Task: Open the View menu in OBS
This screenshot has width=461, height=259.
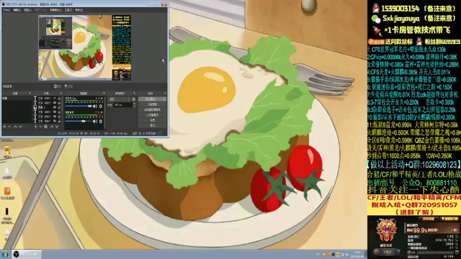Action: (x=27, y=10)
